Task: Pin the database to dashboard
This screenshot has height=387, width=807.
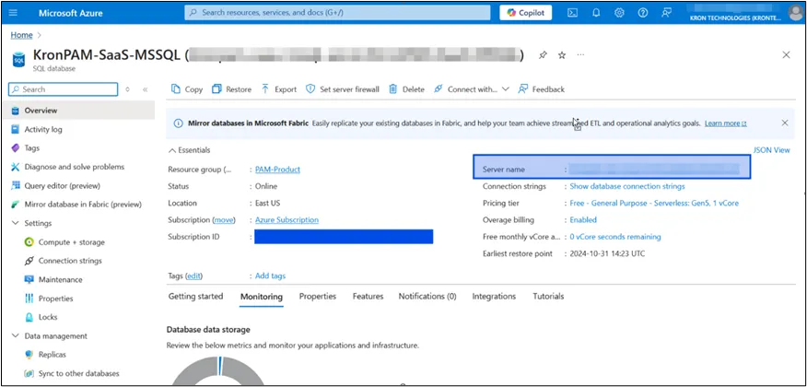Action: 543,55
